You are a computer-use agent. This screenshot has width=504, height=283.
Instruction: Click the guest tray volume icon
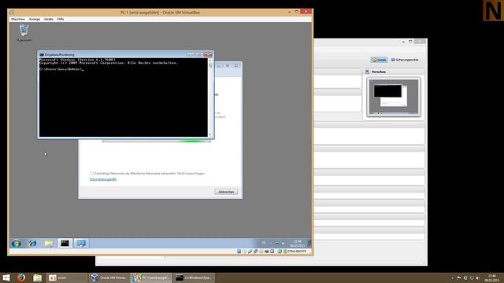[x=283, y=244]
